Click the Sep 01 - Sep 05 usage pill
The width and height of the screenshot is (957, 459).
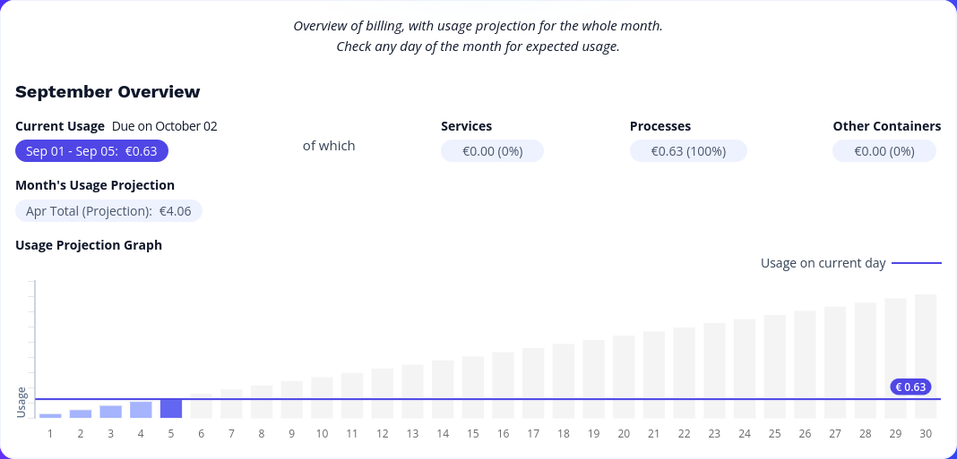point(91,151)
